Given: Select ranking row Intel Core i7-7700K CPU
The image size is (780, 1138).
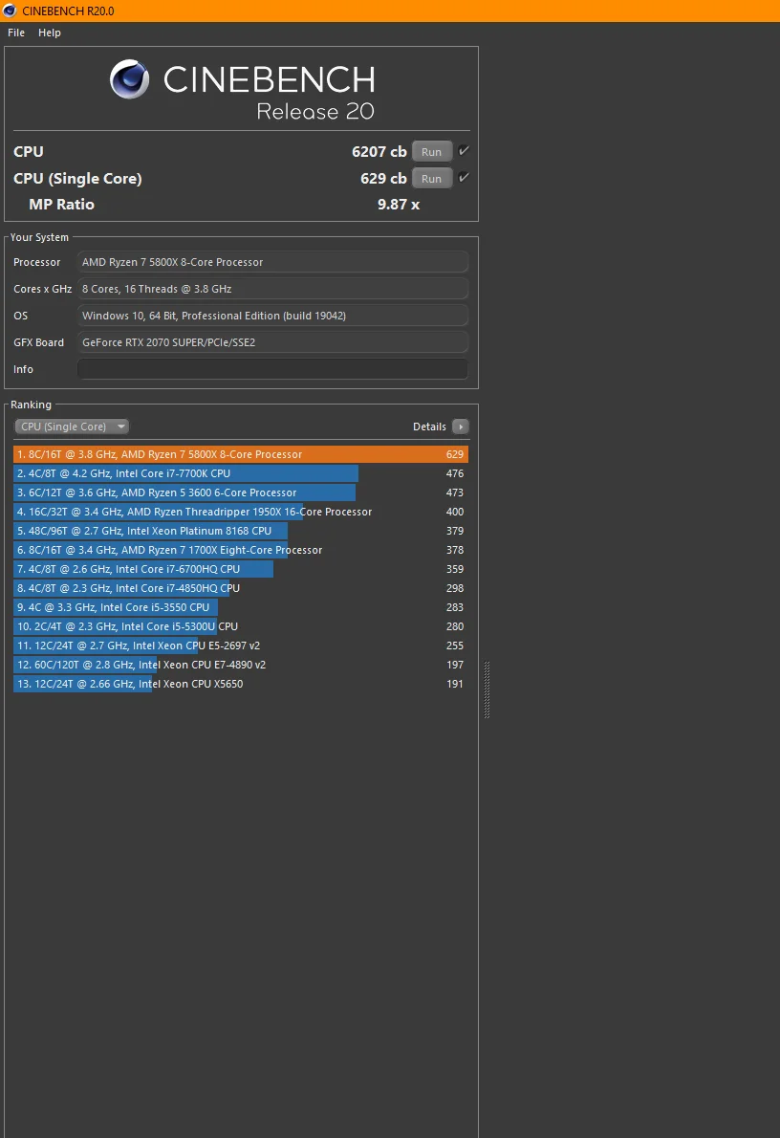Looking at the screenshot, I should [241, 473].
